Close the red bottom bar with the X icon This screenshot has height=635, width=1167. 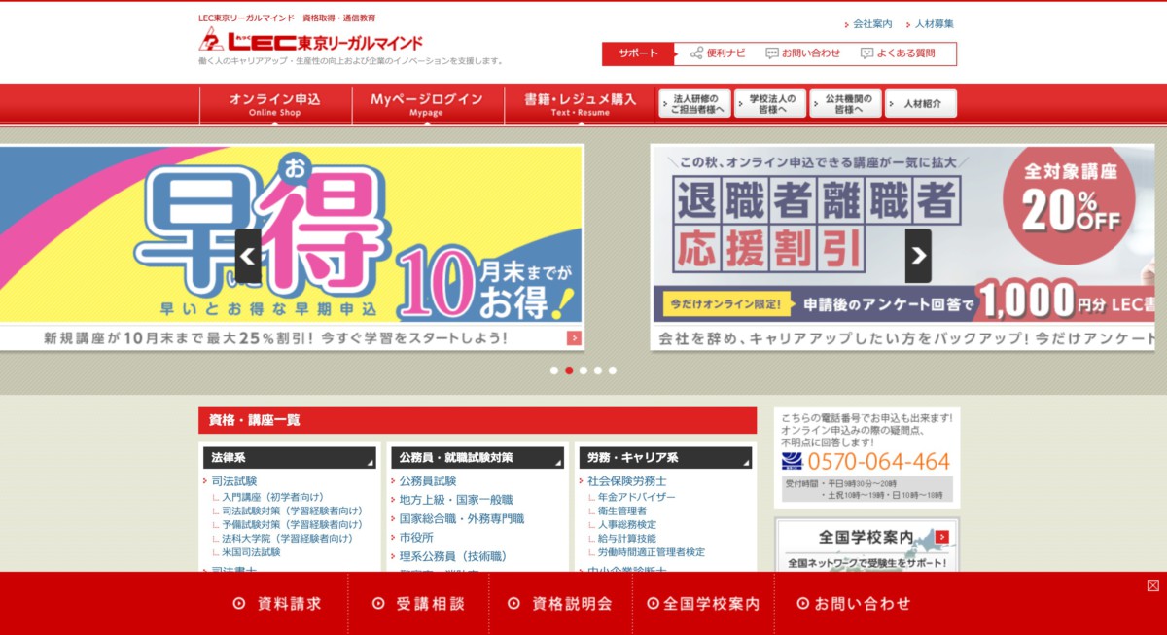coord(1153,585)
